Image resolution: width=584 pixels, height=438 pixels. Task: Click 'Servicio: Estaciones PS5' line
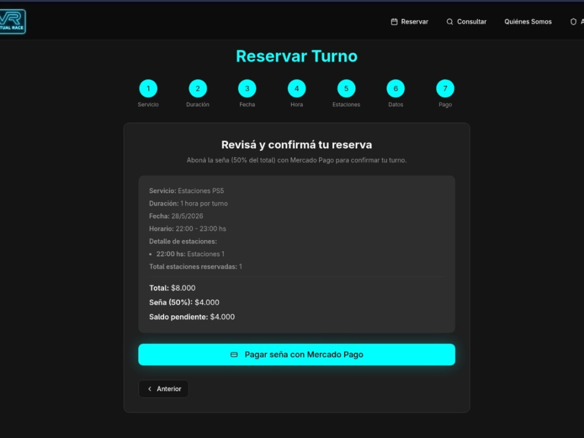[187, 191]
